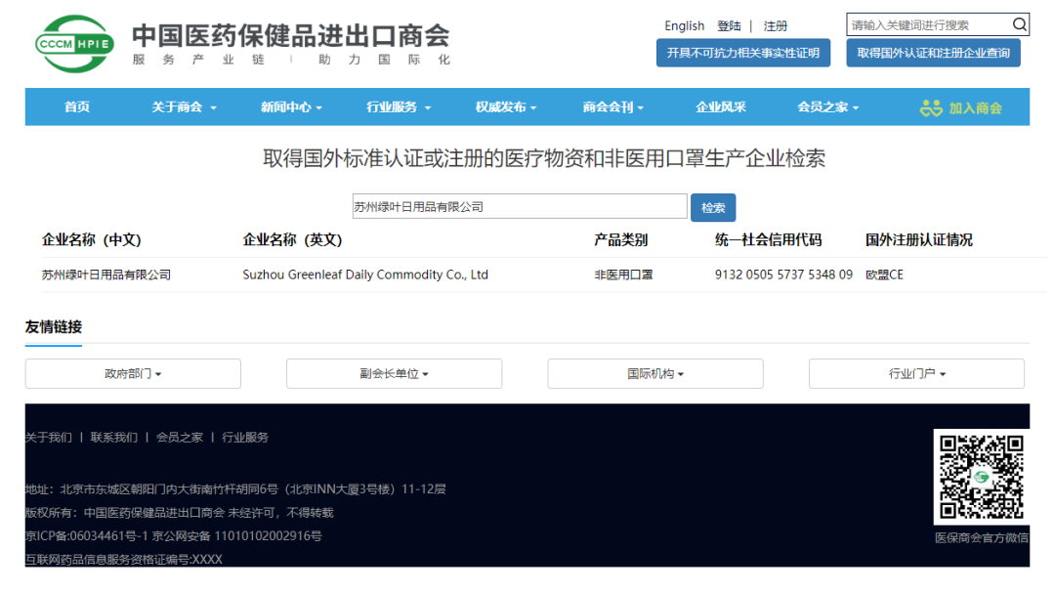This screenshot has height=593, width=1055.
Task: Open the 权威发布 dropdown menu
Action: (506, 107)
